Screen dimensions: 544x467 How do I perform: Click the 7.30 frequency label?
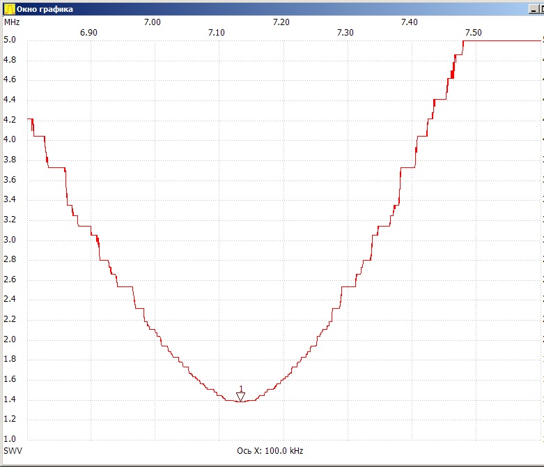(345, 33)
